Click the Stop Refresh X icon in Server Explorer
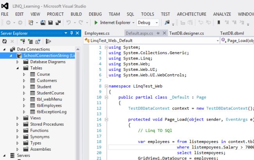 coord(12,42)
